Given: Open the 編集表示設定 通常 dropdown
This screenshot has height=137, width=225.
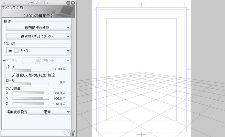Looking at the screenshot, I should pos(49,112).
